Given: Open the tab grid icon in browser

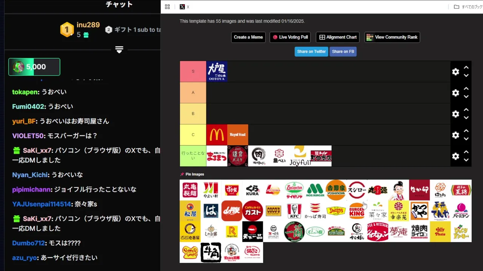Looking at the screenshot, I should 167,7.
